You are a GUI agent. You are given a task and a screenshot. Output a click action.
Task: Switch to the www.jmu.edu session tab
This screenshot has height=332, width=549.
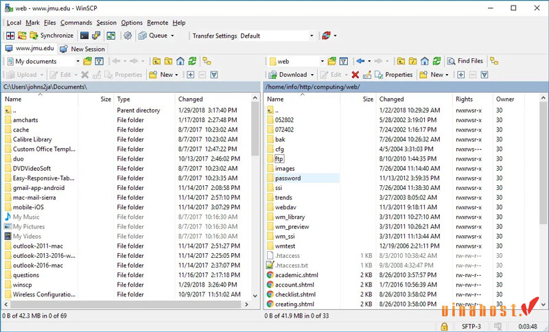click(30, 48)
